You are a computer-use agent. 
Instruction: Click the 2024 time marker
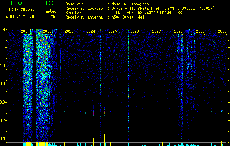(x=91, y=31)
